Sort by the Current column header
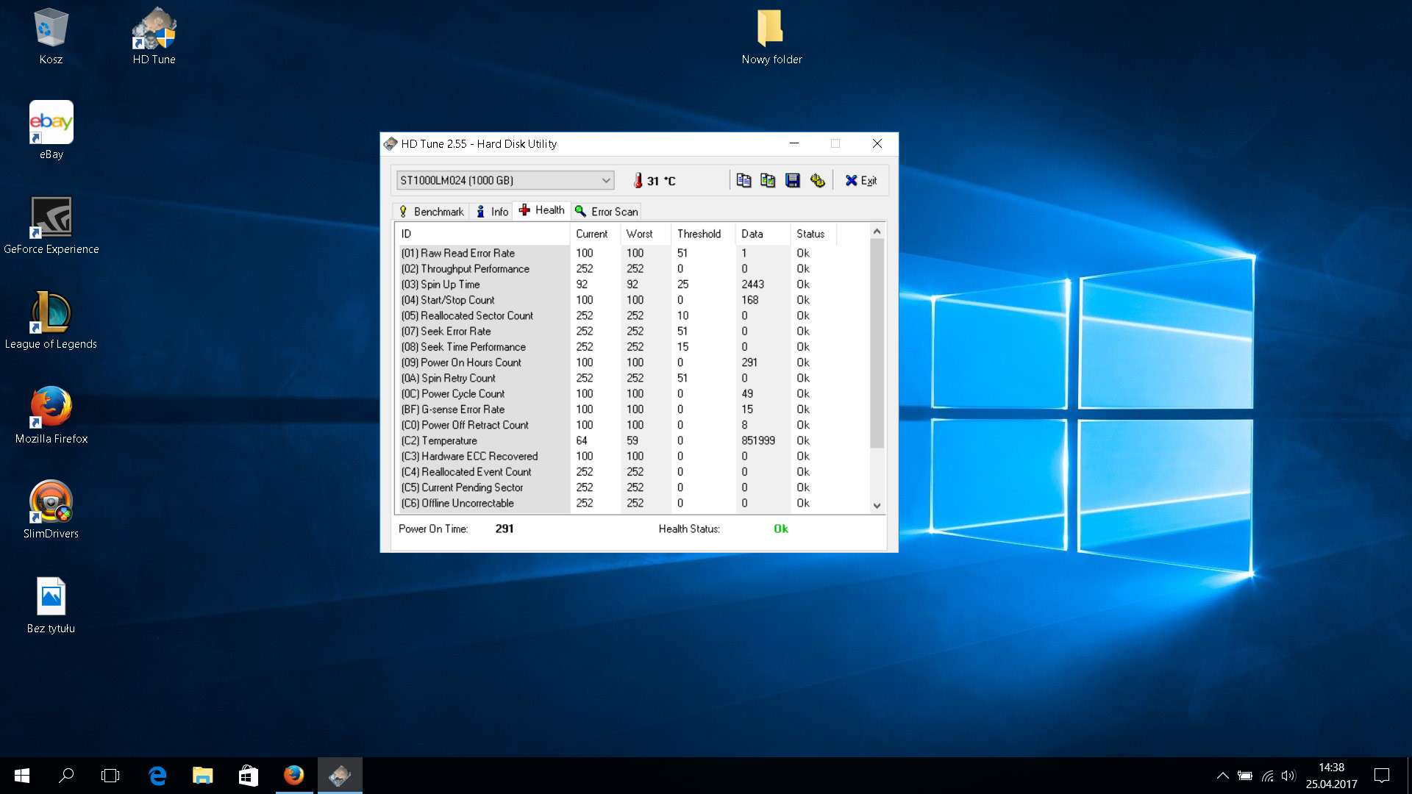1412x794 pixels. click(594, 234)
